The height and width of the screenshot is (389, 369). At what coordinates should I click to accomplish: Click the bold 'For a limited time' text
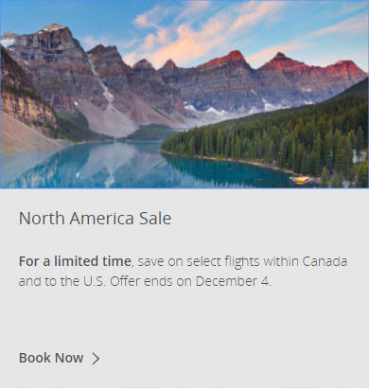pos(75,261)
